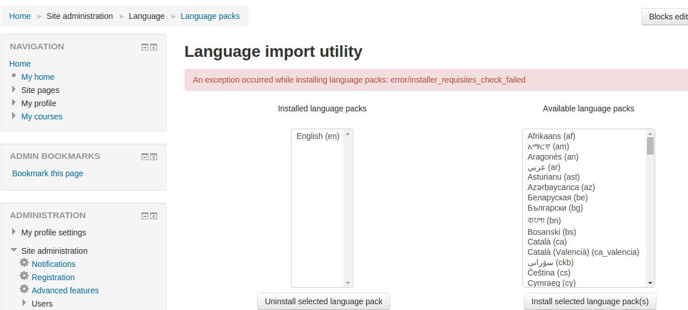Select the (bn) Bengali language pack

coord(544,220)
